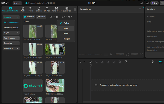
Task: Select the IMG_20250...6_668.jpg thumbnail
Action: click(55, 86)
